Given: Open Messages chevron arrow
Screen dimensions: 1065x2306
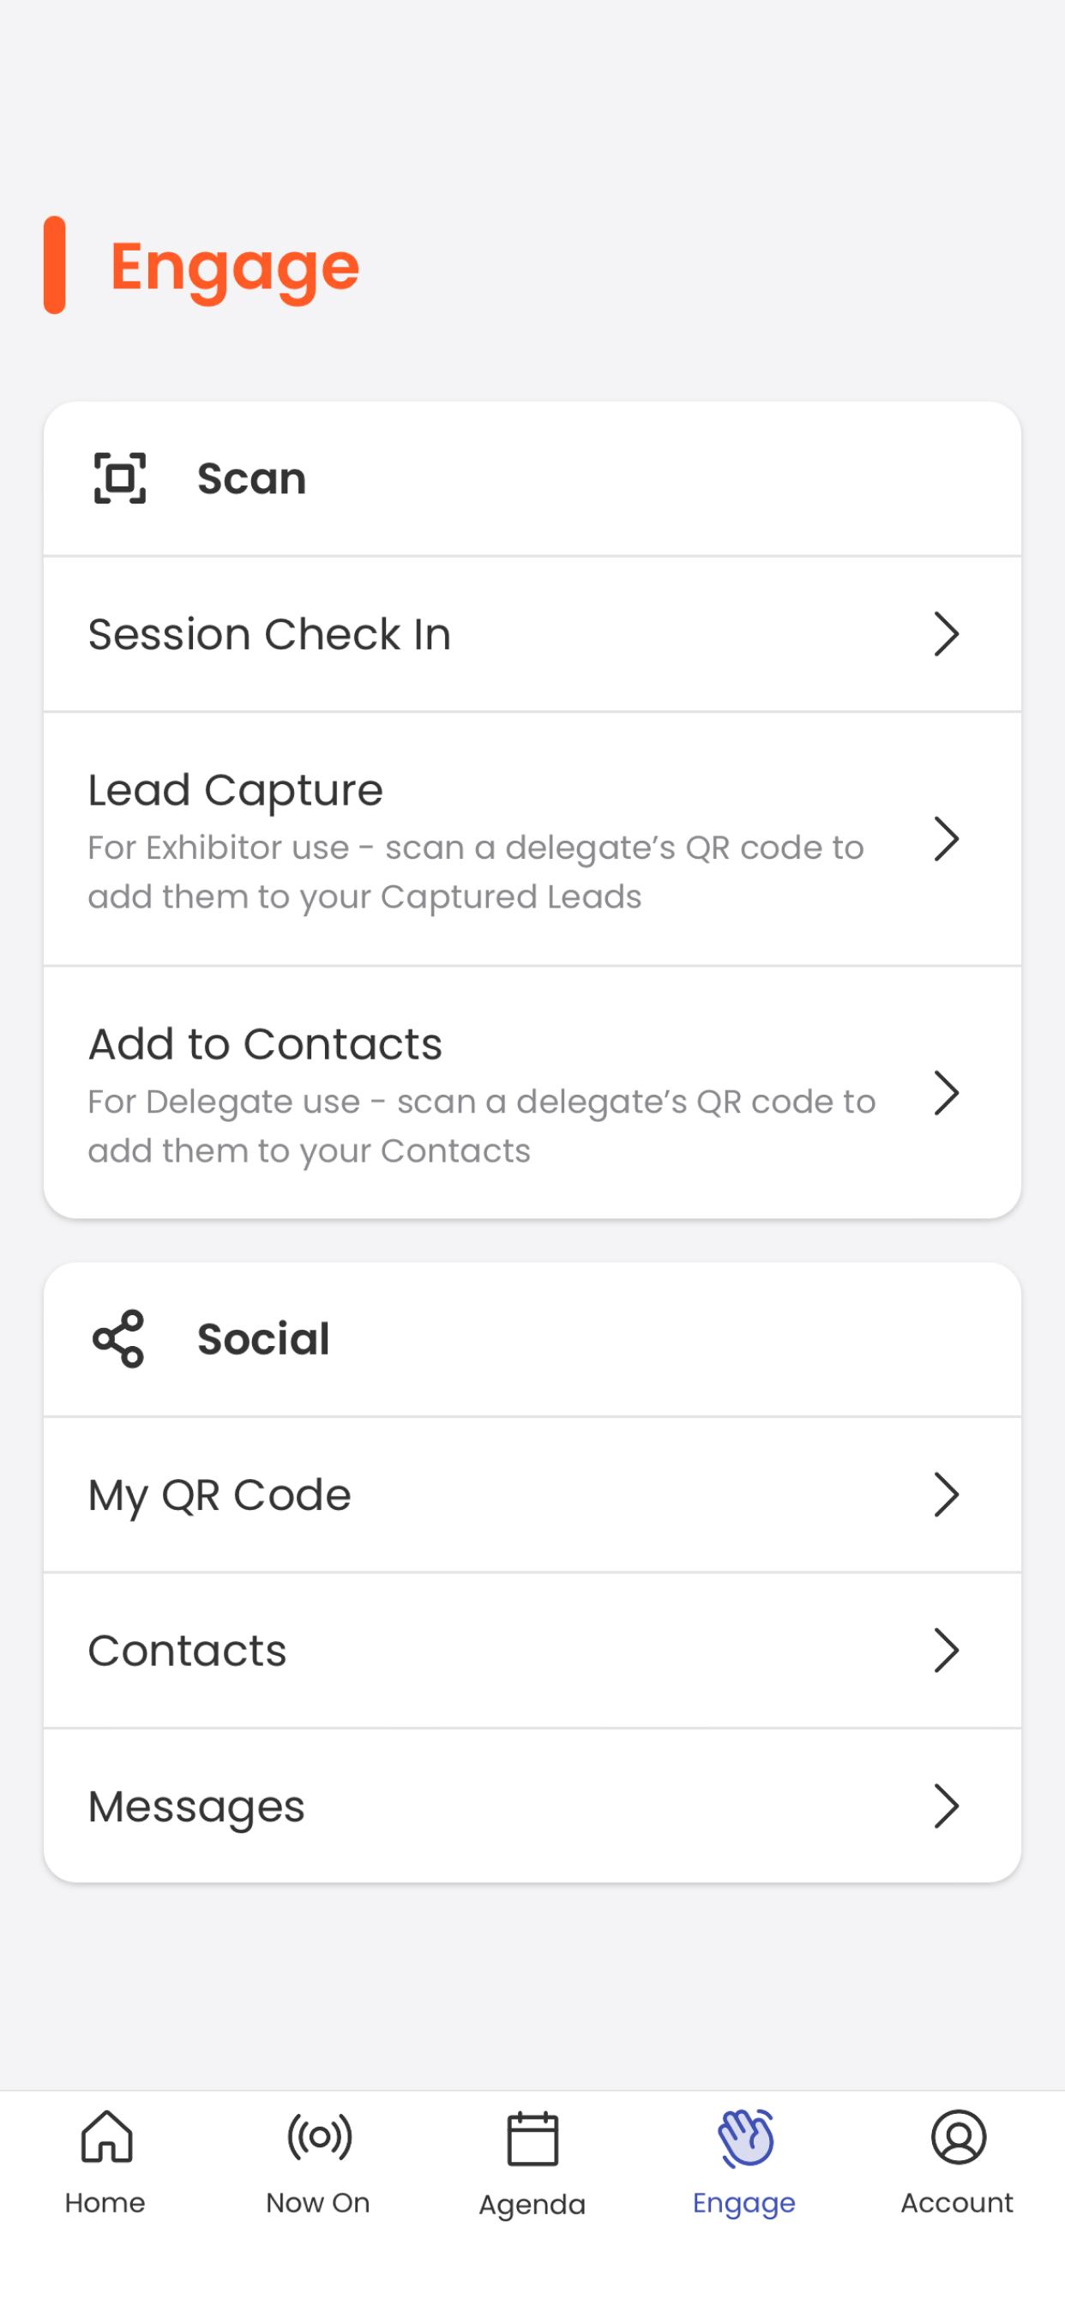Looking at the screenshot, I should click(x=946, y=1806).
